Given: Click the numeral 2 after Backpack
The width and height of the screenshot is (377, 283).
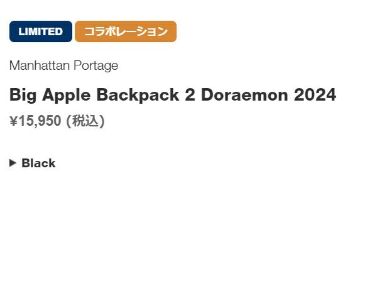Looking at the screenshot, I should click(190, 96).
